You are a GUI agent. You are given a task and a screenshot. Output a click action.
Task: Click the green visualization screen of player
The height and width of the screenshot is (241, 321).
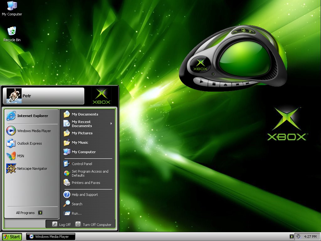point(245,59)
